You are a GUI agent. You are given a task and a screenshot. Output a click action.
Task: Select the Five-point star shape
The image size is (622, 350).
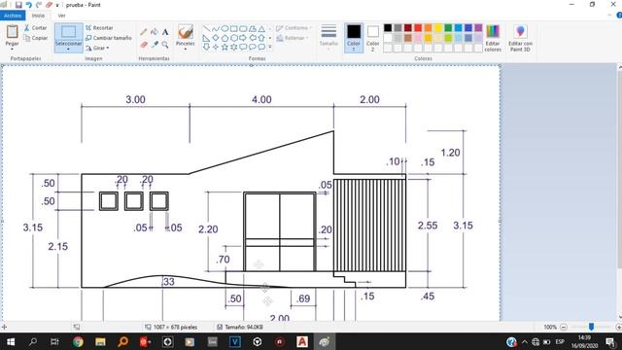click(x=225, y=47)
